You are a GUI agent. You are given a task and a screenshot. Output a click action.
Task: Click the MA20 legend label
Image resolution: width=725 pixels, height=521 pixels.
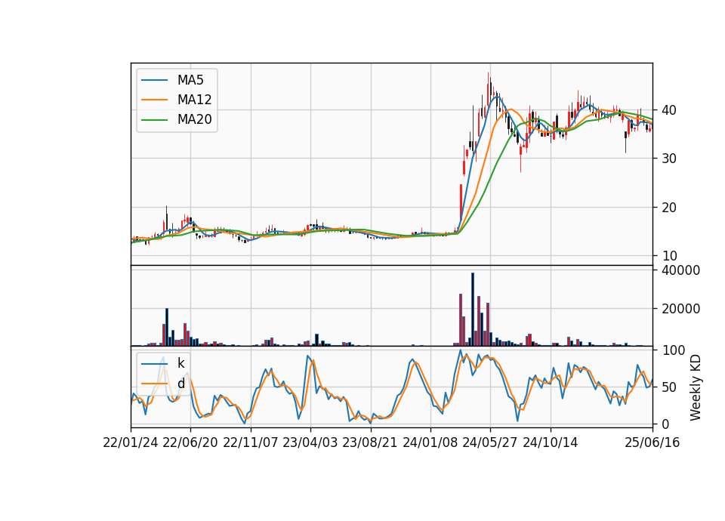click(x=194, y=119)
